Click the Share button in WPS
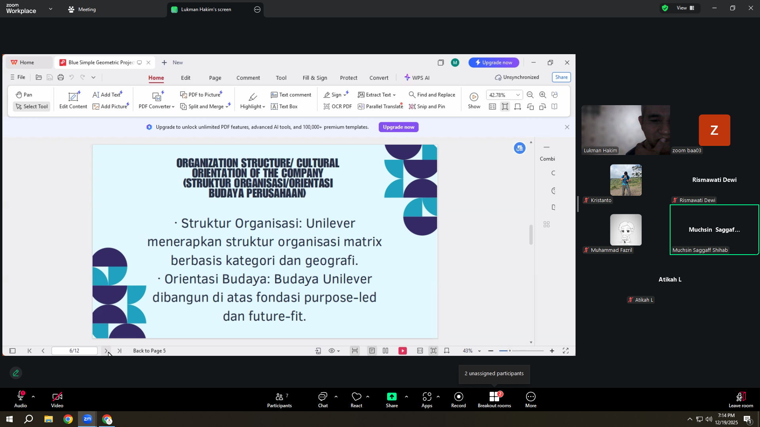Viewport: 760px width, 427px height. [561, 77]
